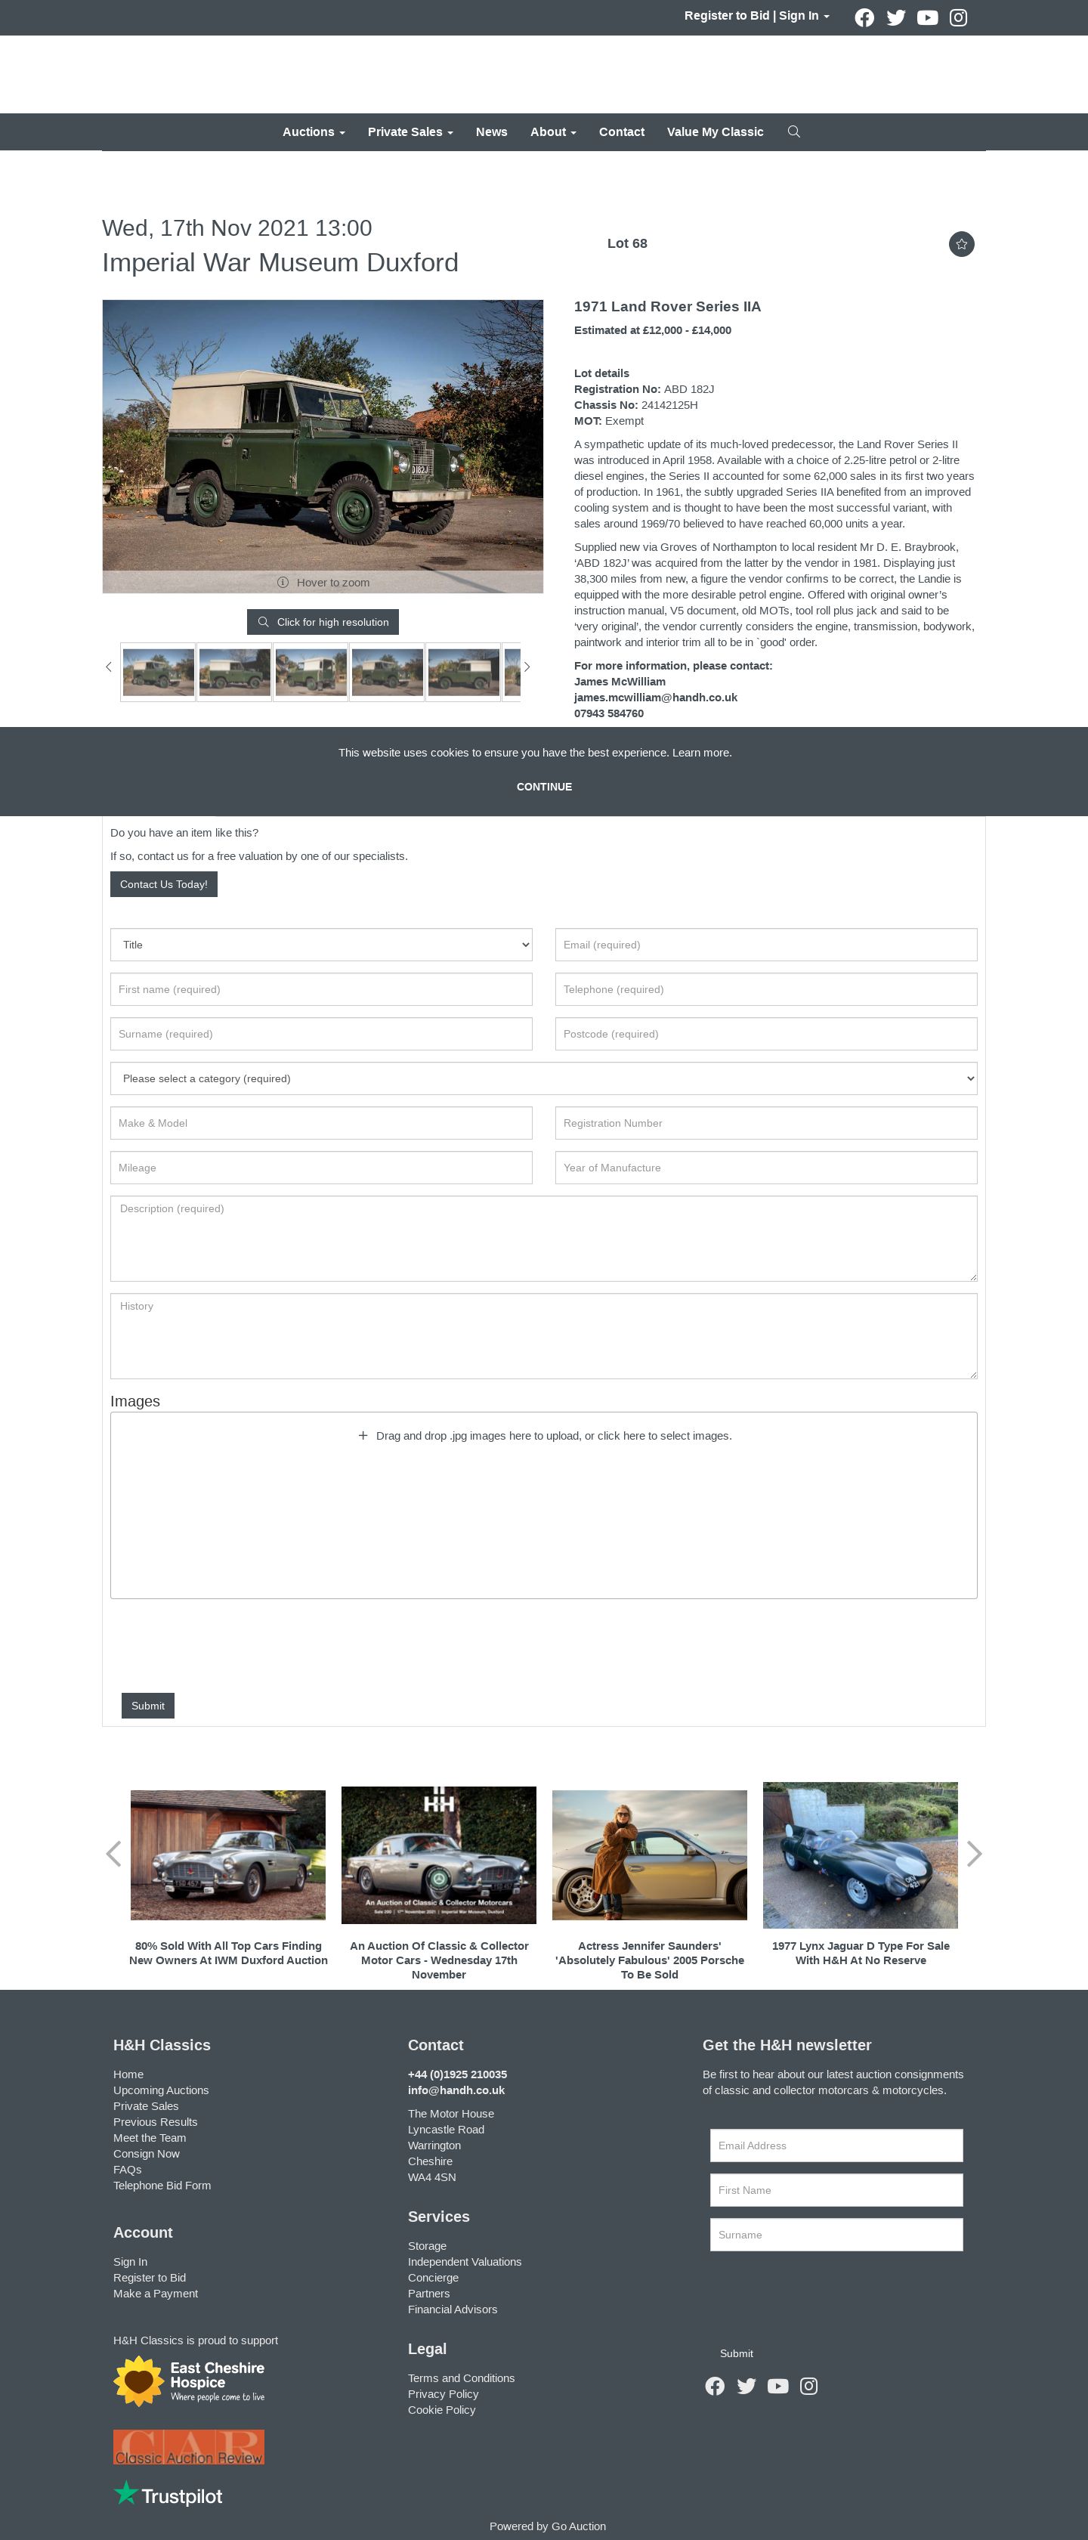Open the Learn more cookie link
Image resolution: width=1088 pixels, height=2540 pixels.
coord(702,753)
